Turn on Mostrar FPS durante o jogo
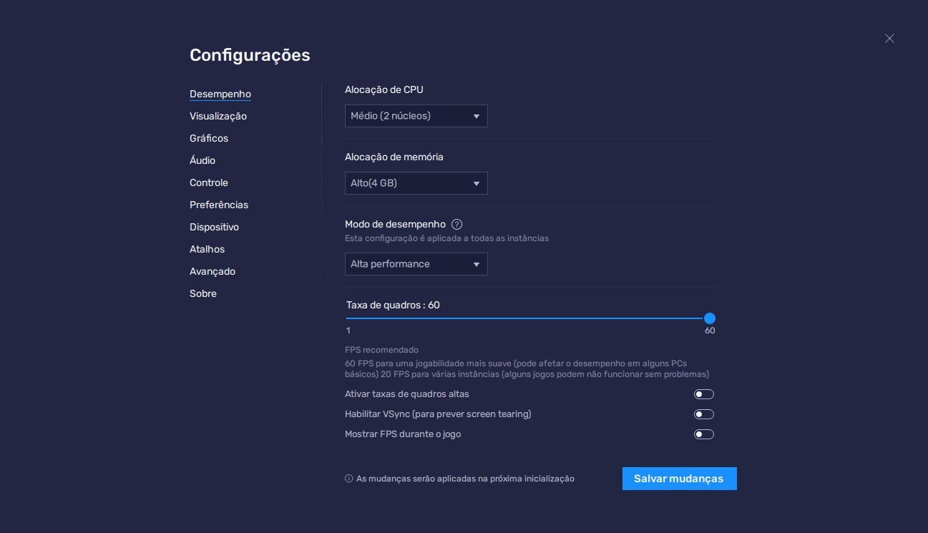Viewport: 928px width, 533px height. (x=704, y=434)
